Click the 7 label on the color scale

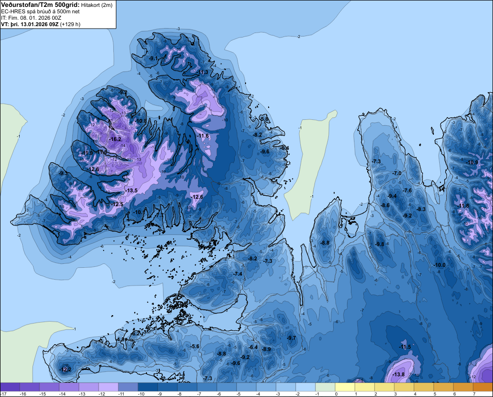[474, 394]
